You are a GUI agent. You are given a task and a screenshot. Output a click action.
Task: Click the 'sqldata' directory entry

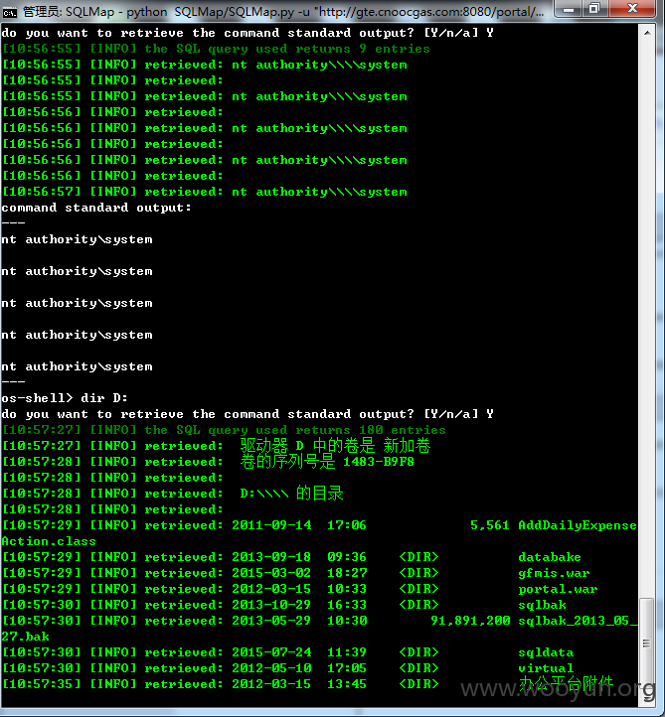point(546,652)
